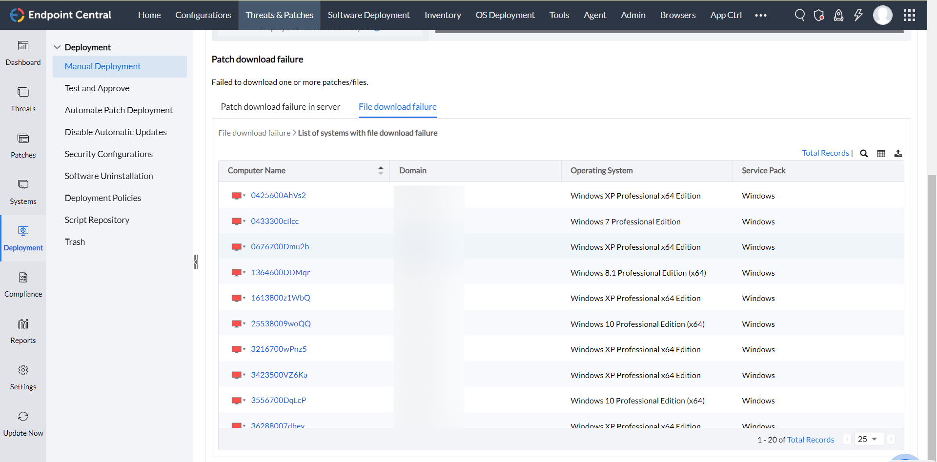The height and width of the screenshot is (462, 937).
Task: Click the sidebar collapse handle
Action: tap(196, 262)
